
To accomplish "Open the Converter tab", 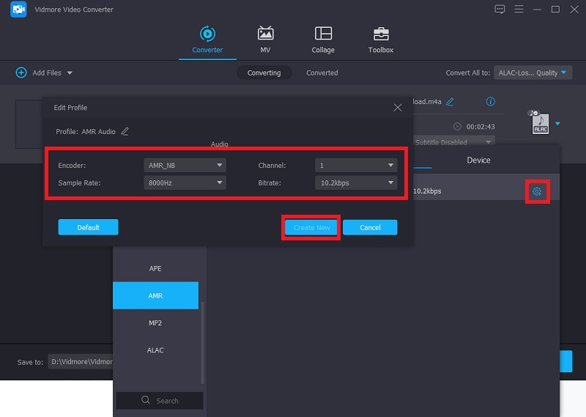I will click(207, 40).
